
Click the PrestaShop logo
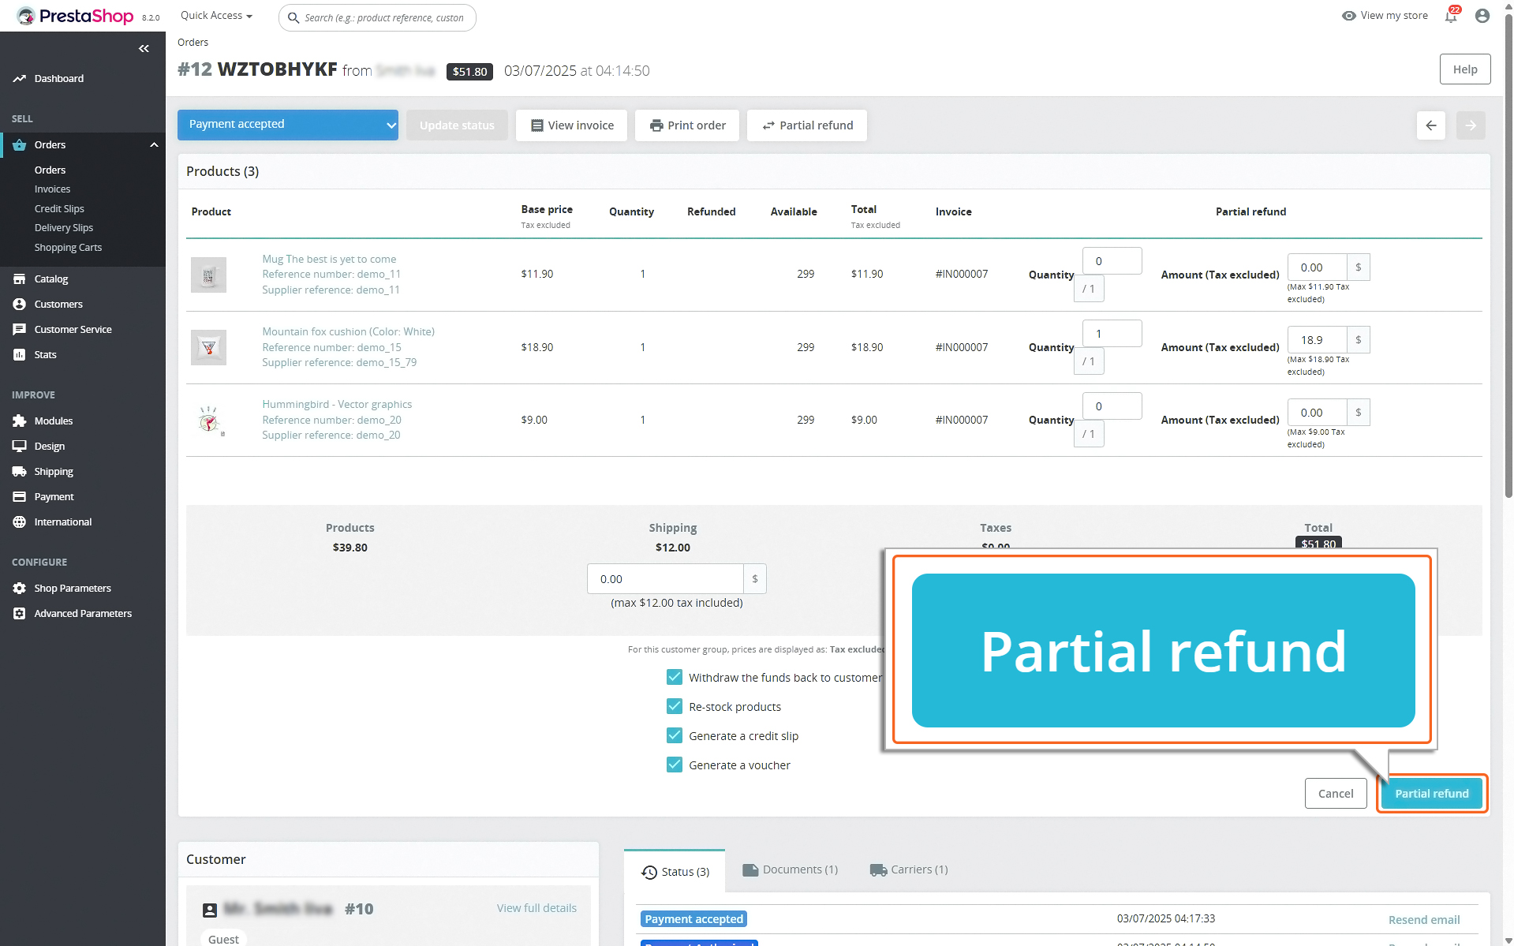pyautogui.click(x=76, y=16)
